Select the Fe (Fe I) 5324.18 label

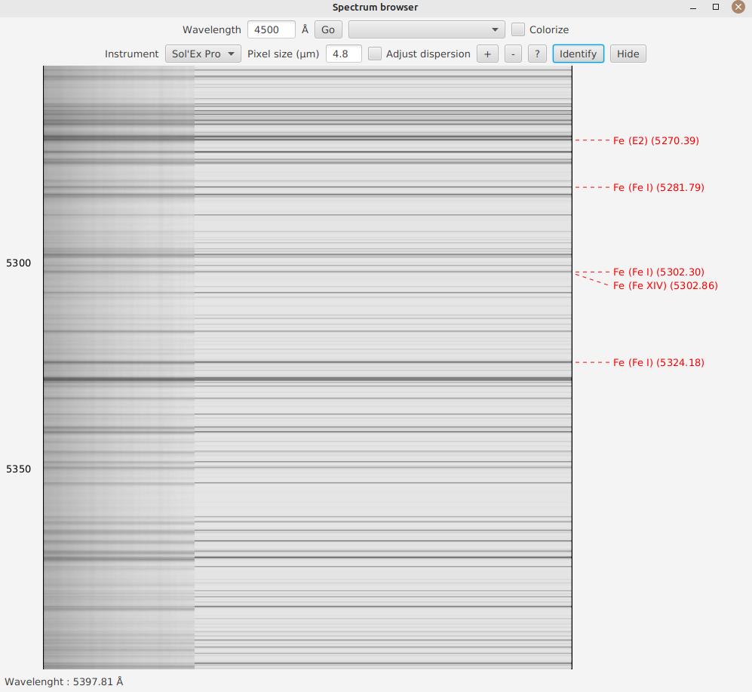coord(658,363)
